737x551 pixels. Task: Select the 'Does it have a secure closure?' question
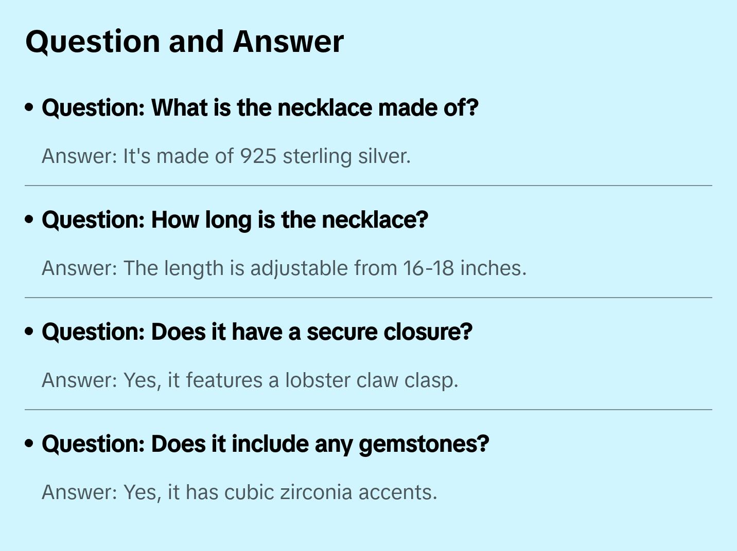257,332
